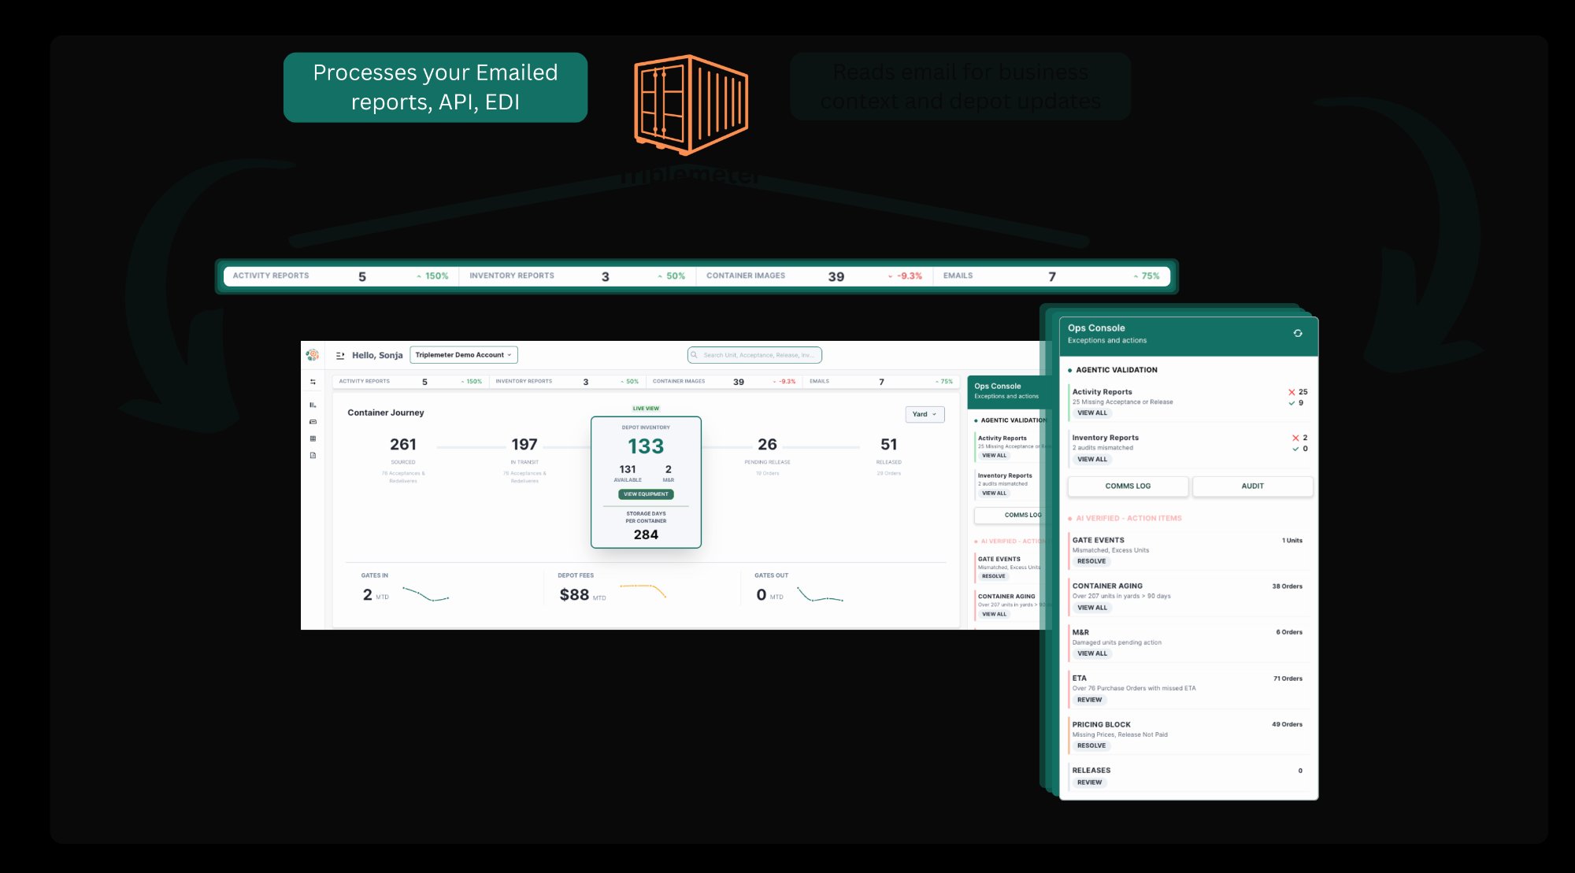The width and height of the screenshot is (1575, 873).
Task: Open the Comms Log tab
Action: click(x=1127, y=486)
